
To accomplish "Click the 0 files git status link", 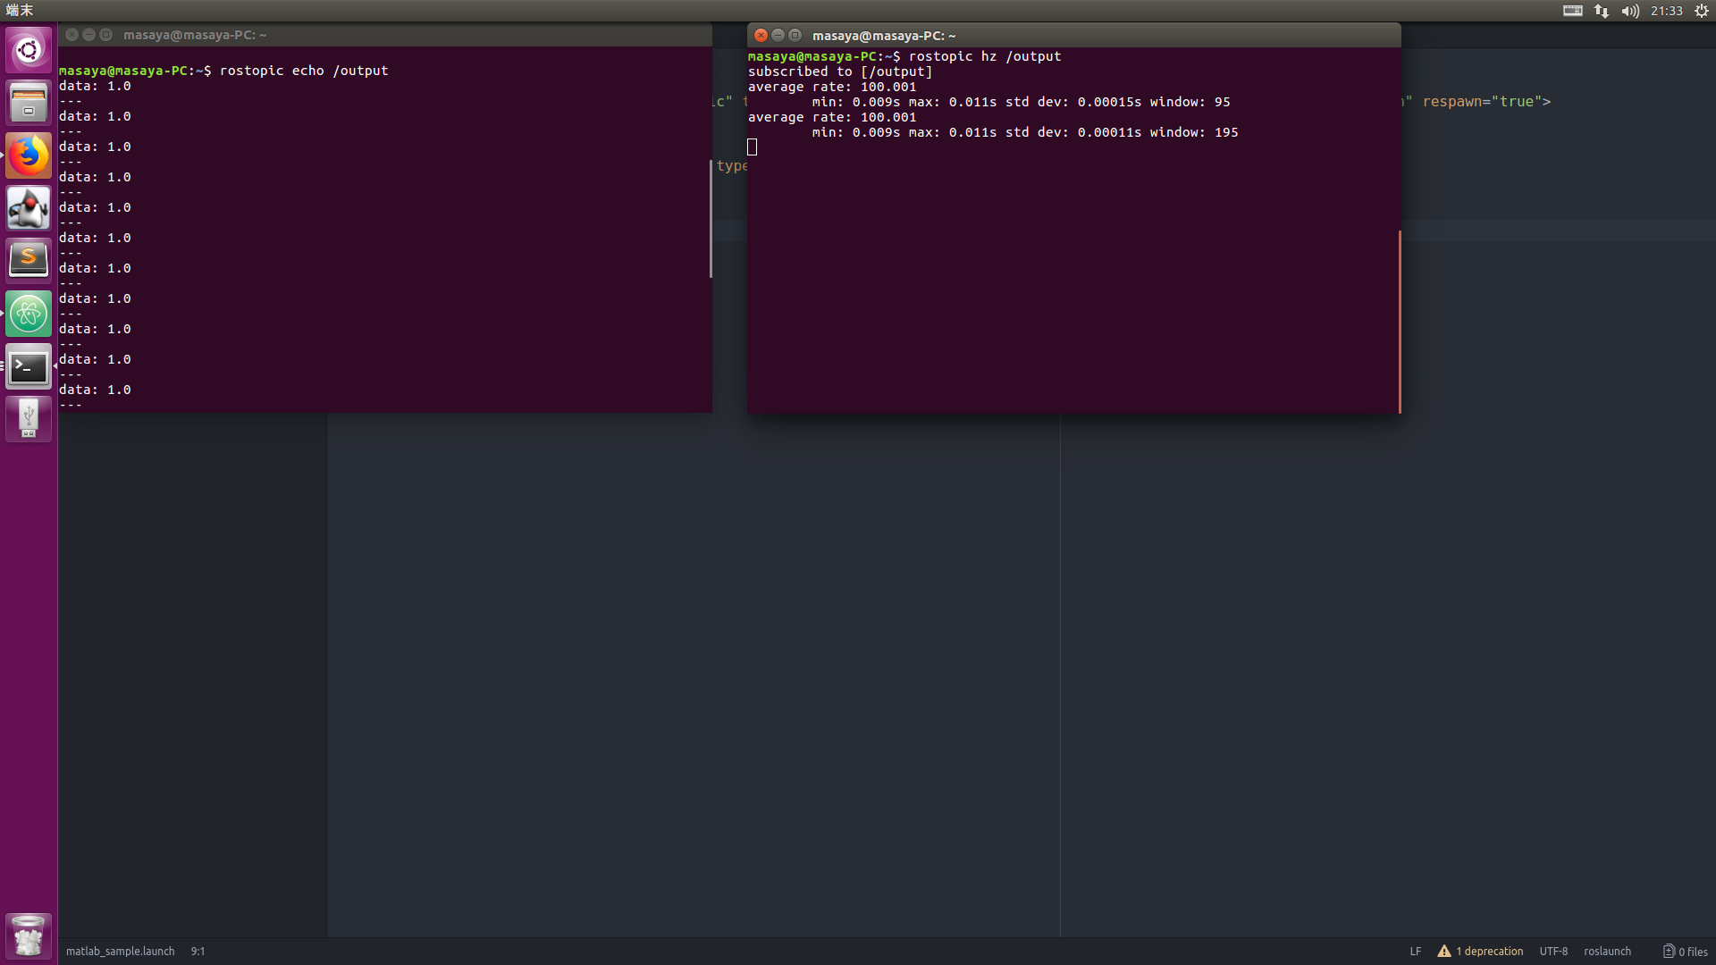I will pos(1684,951).
